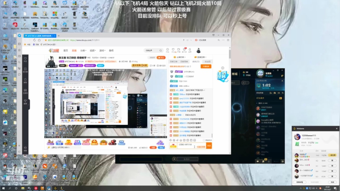Click the share link above the video
The width and height of the screenshot is (340, 191).
[x=153, y=66]
